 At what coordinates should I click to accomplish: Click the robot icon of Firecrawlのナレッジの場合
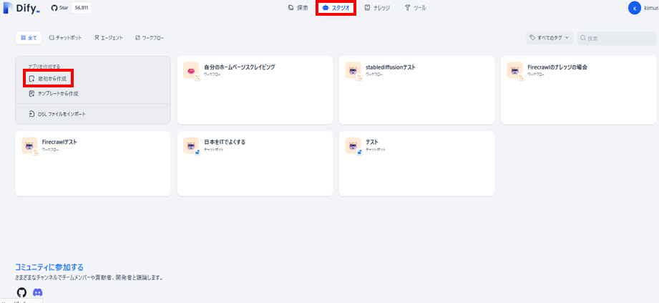tap(515, 70)
